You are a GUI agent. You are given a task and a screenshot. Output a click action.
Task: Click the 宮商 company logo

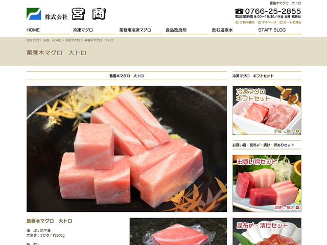(x=66, y=14)
